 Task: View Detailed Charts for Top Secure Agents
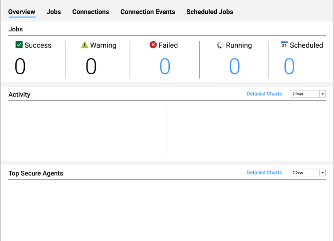264,172
